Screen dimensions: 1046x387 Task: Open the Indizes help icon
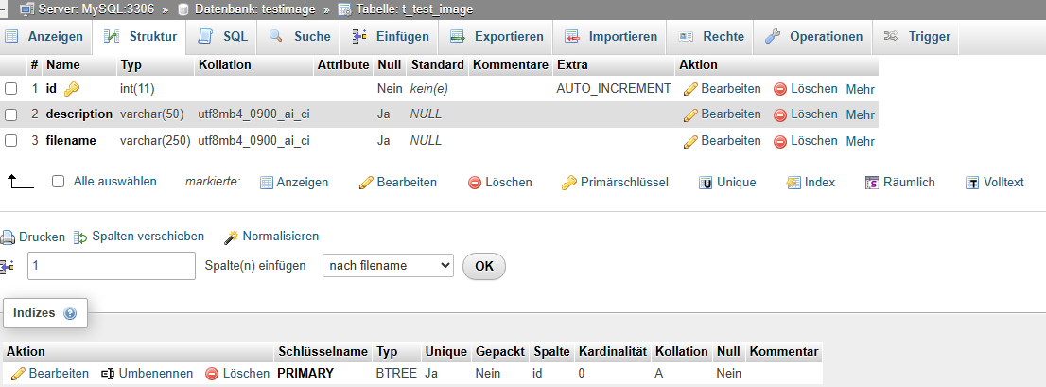tap(70, 313)
